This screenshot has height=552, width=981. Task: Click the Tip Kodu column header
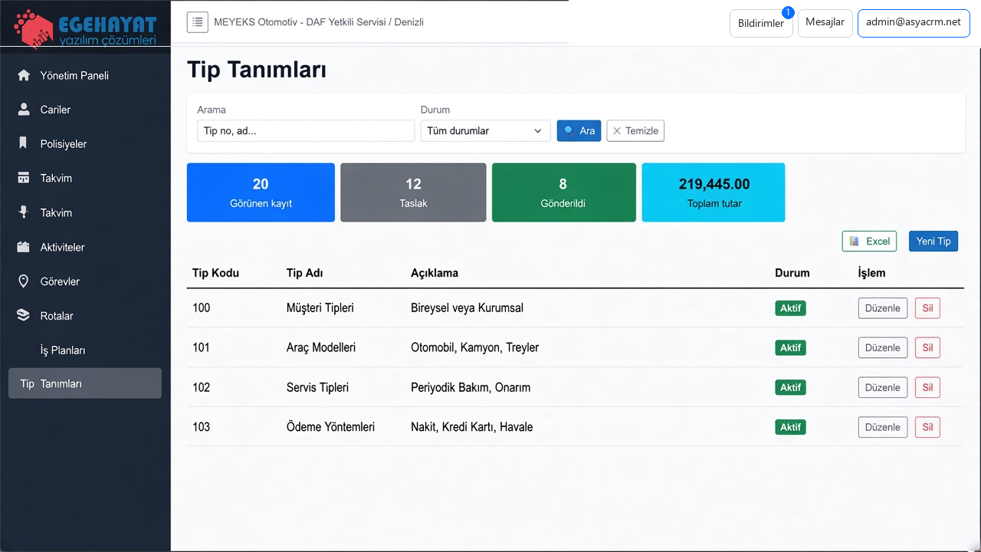point(215,273)
